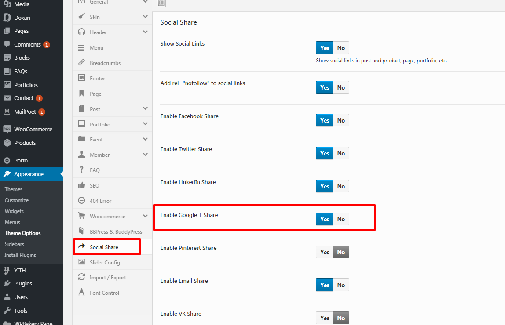The height and width of the screenshot is (325, 505).
Task: Disable Google + Share by clicking No
Action: click(341, 219)
